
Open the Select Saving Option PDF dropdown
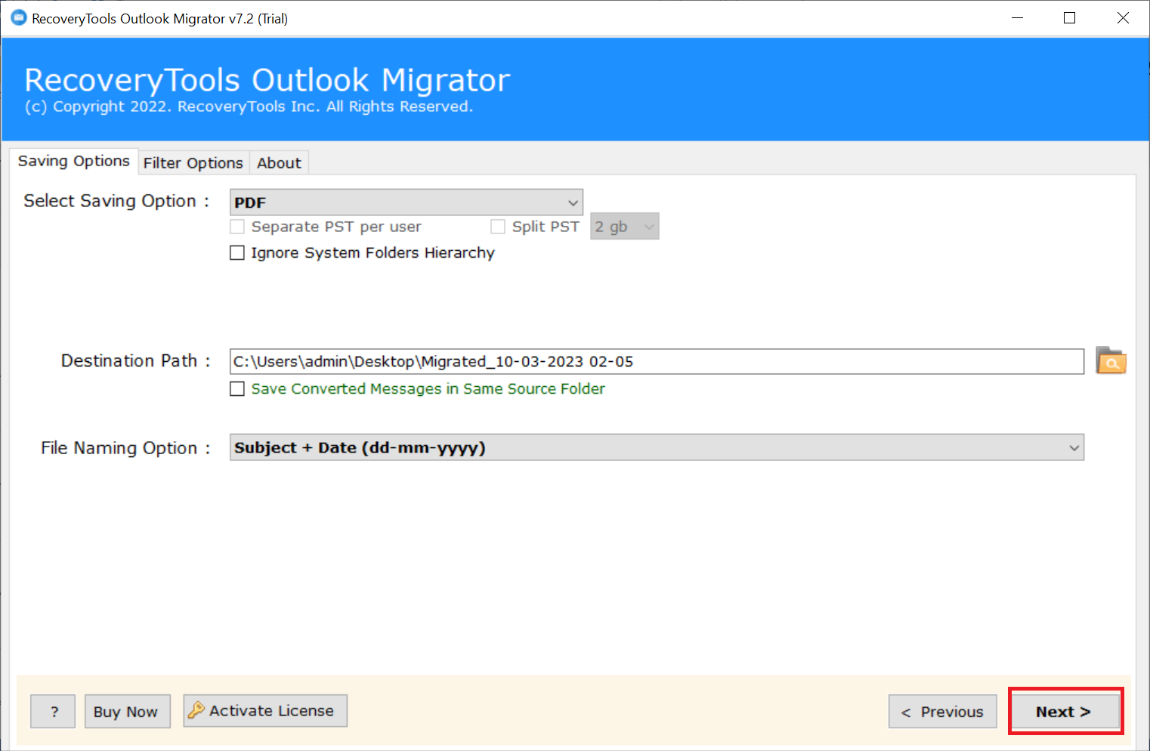click(x=407, y=202)
